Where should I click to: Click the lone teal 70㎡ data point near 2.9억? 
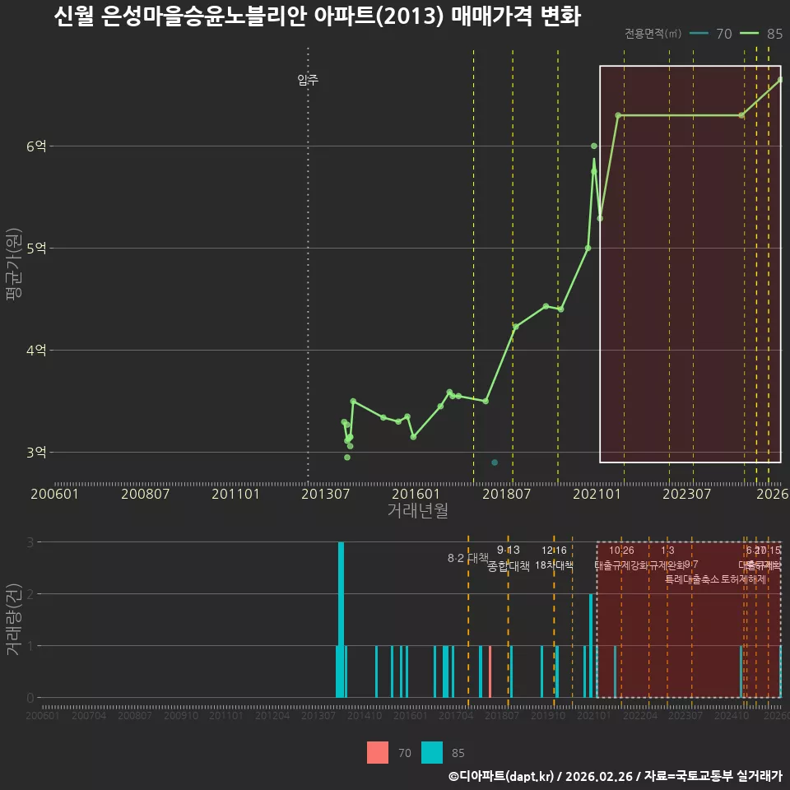pyautogui.click(x=495, y=462)
